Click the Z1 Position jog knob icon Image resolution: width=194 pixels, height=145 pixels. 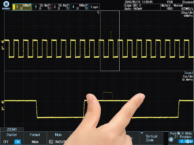[171, 139]
